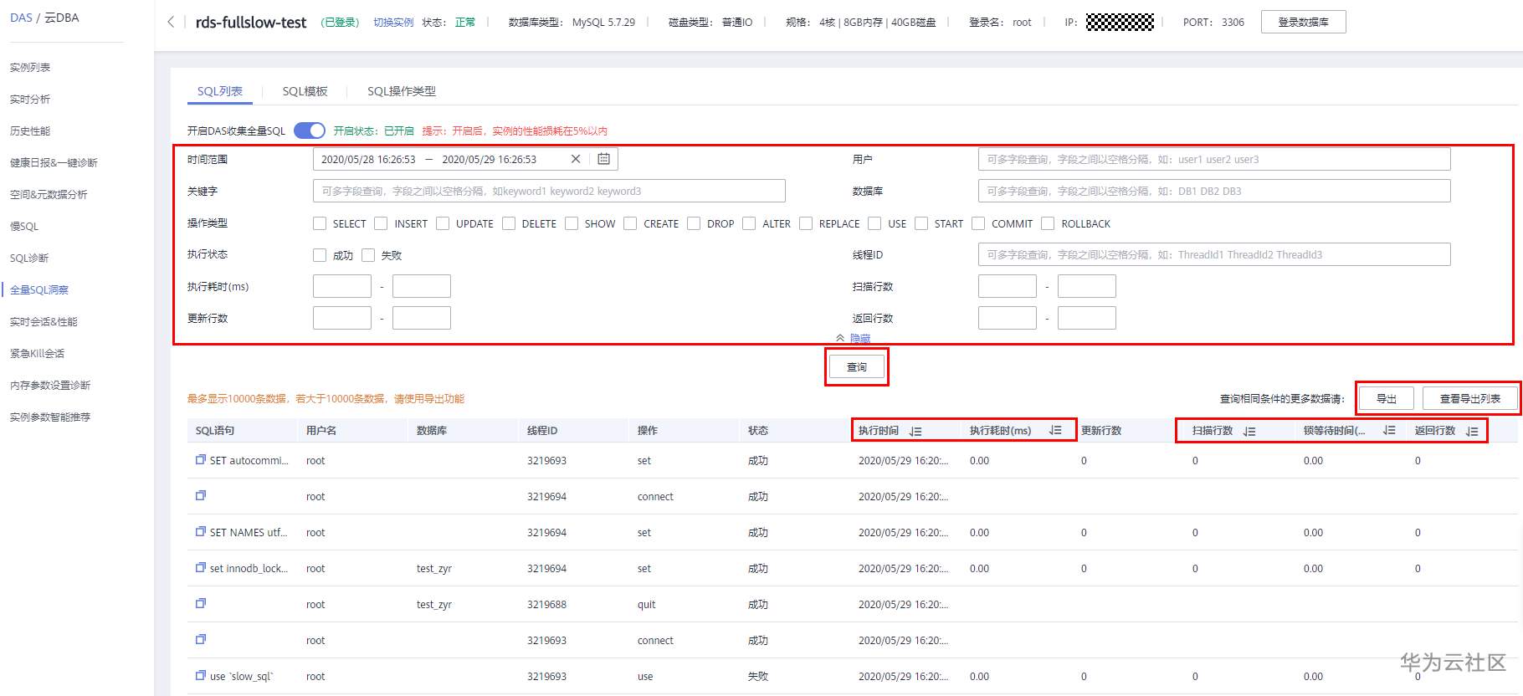Open 实时会话&性能 in the sidebar
This screenshot has width=1523, height=696.
[x=44, y=321]
